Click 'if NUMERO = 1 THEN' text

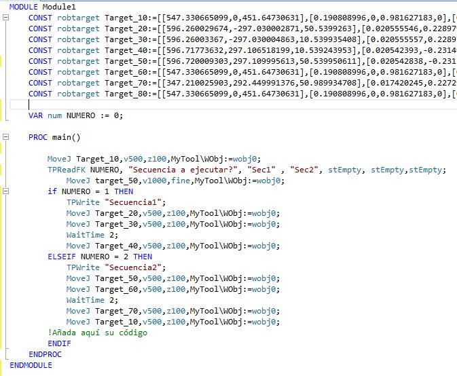[x=90, y=191]
